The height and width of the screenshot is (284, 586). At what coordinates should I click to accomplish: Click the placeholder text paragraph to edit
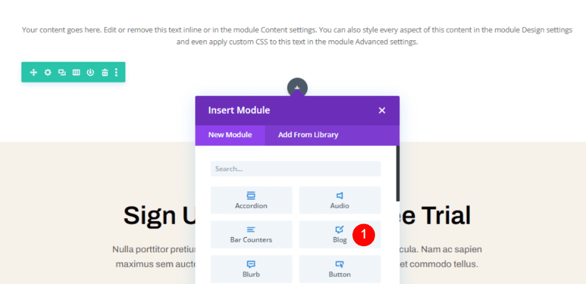click(297, 36)
